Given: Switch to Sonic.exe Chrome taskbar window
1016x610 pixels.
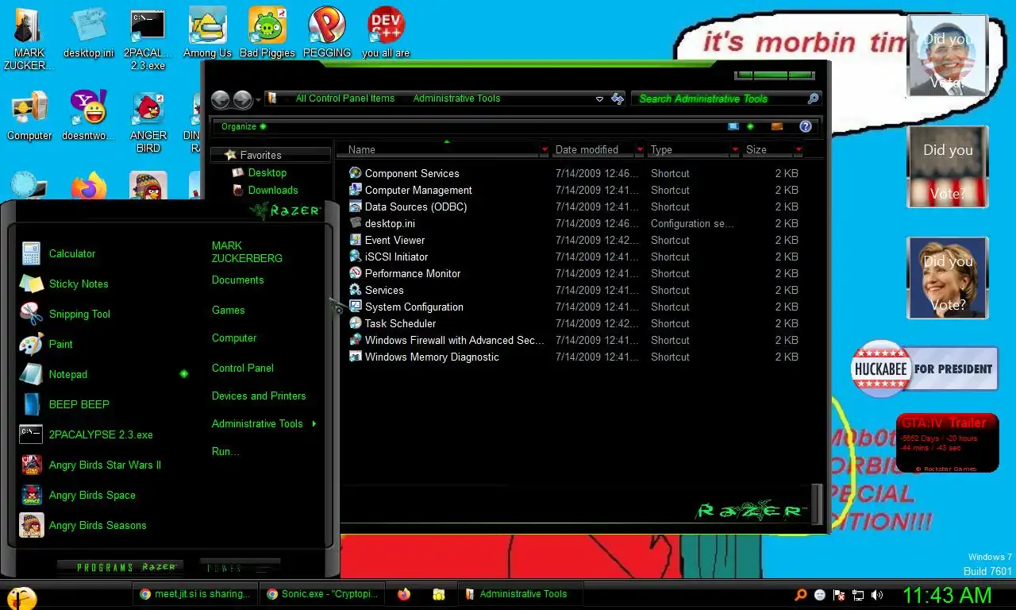Looking at the screenshot, I should (322, 594).
